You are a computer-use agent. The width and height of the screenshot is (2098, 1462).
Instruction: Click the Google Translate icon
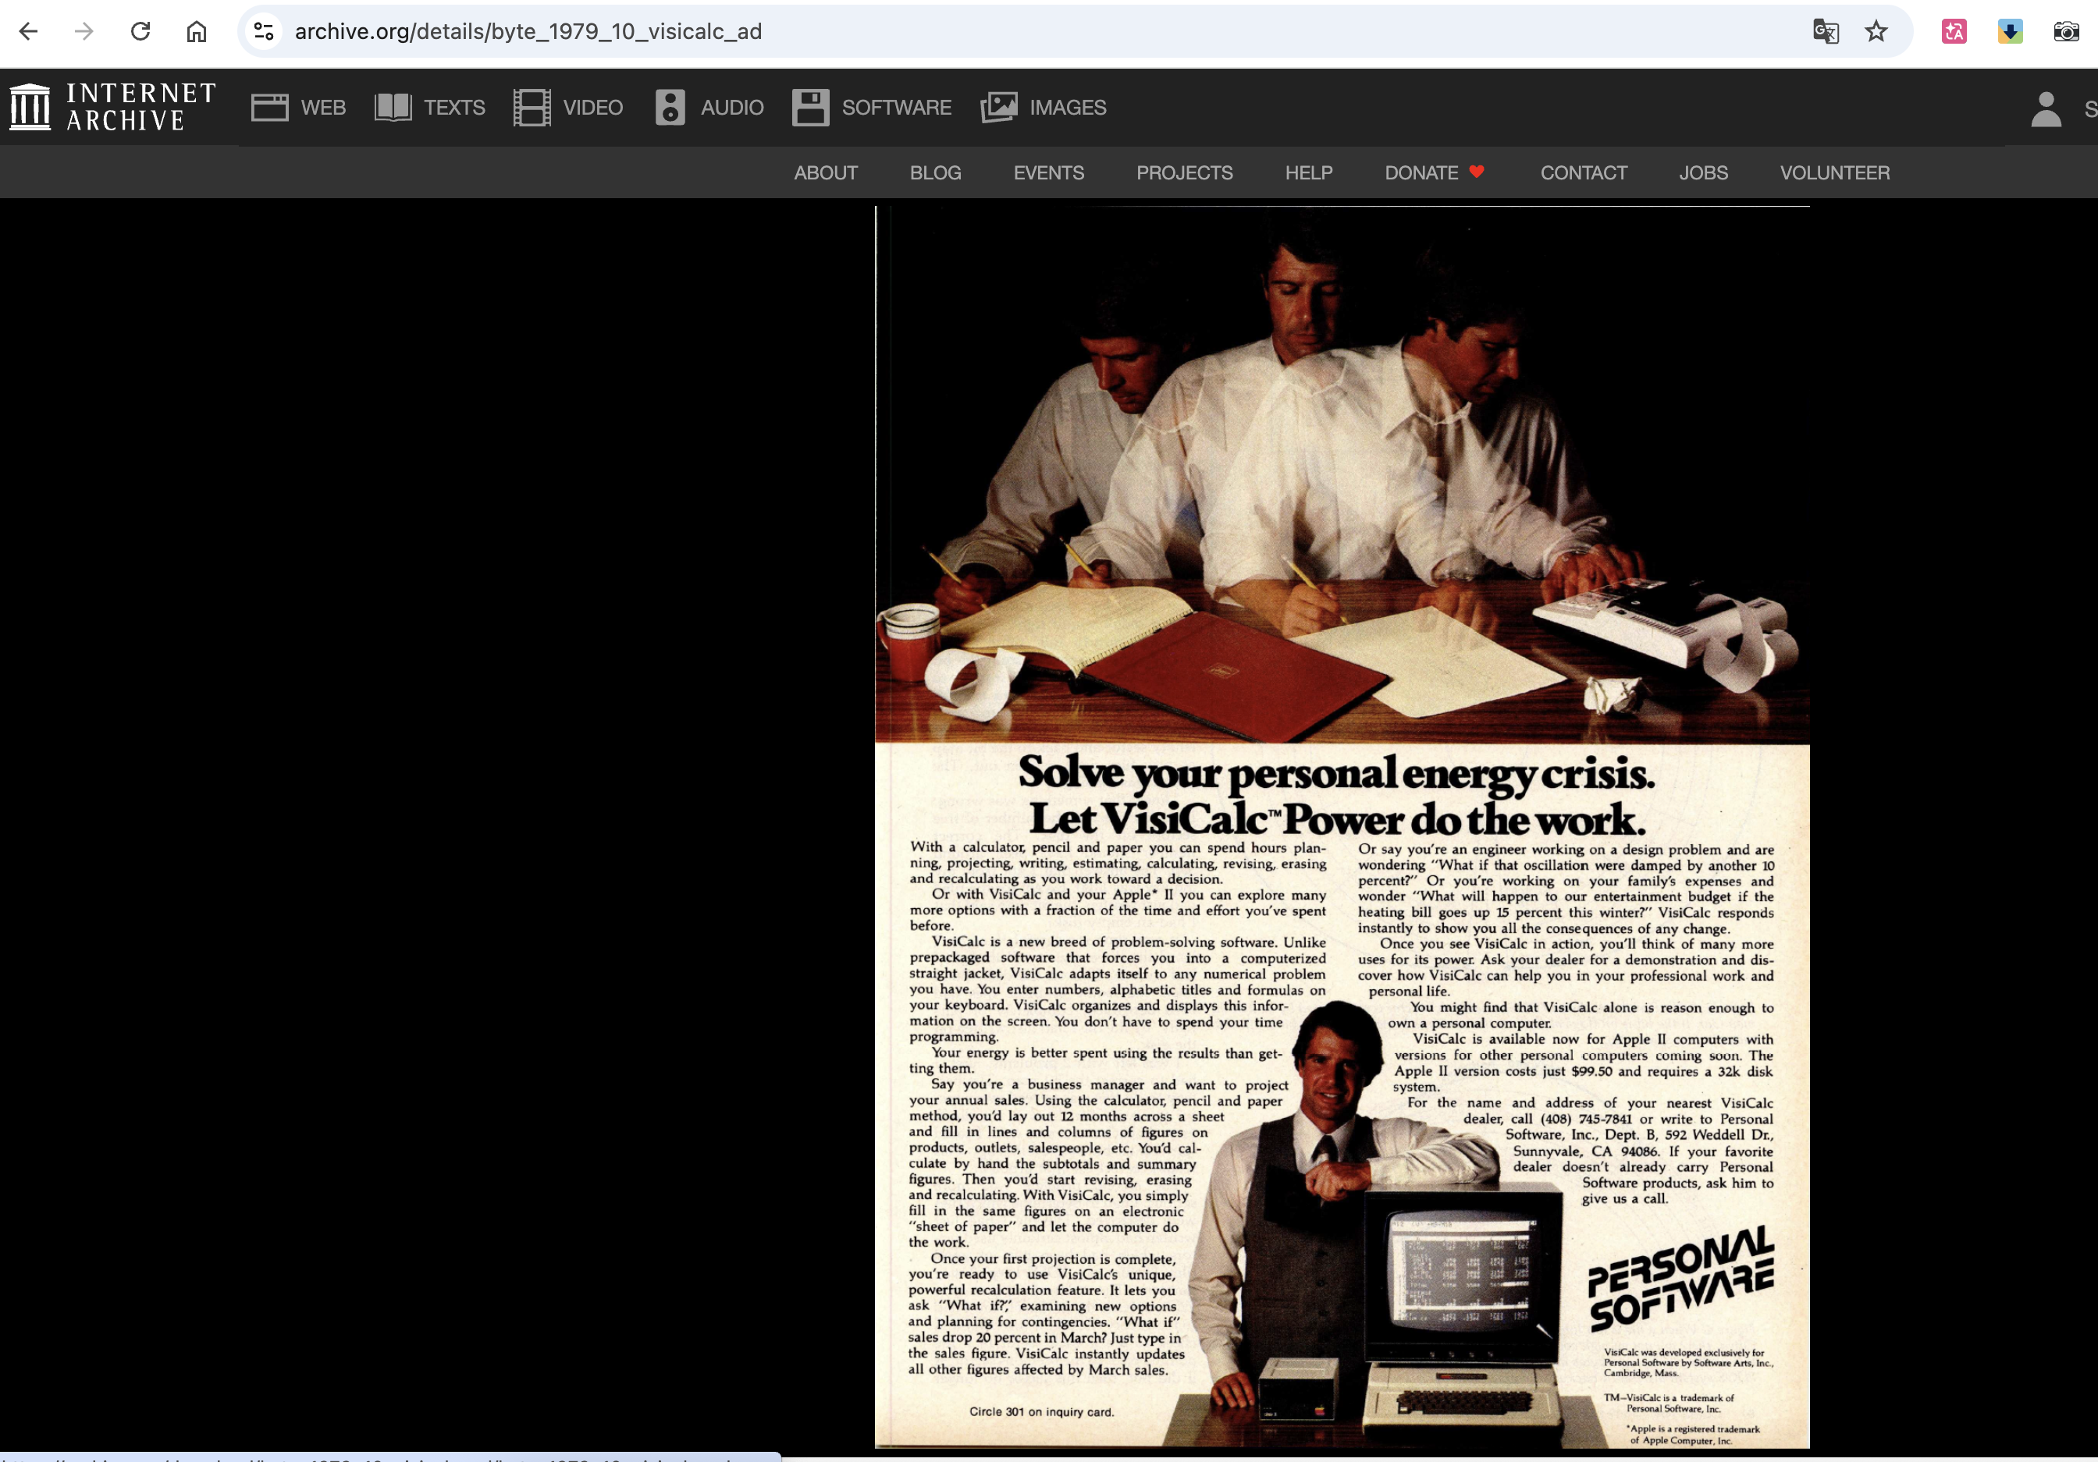pyautogui.click(x=1825, y=31)
